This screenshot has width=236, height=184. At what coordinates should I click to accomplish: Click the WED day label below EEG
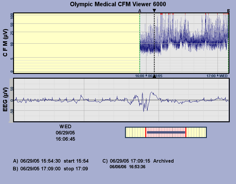click(x=65, y=126)
